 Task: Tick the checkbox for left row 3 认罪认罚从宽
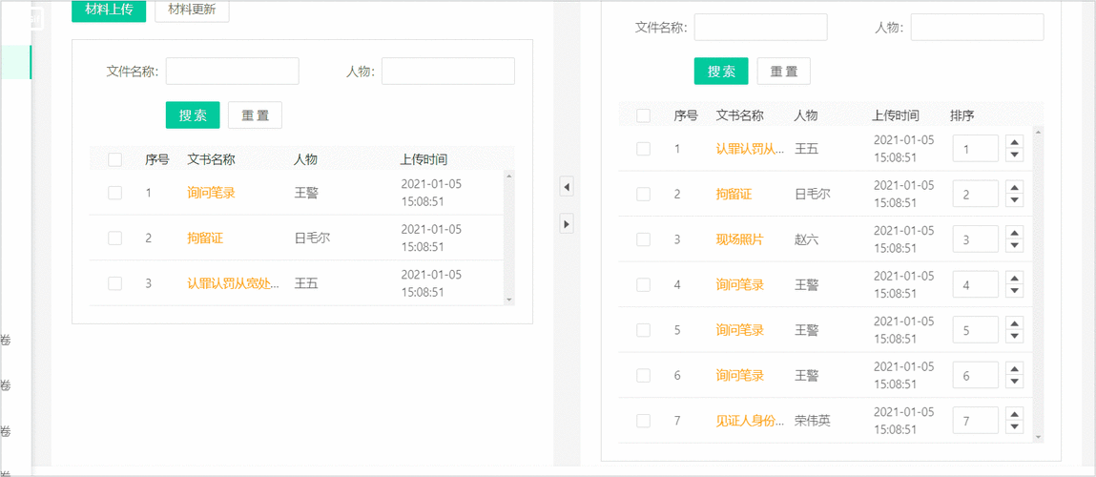(115, 283)
